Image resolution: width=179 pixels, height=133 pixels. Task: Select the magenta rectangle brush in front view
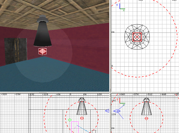[x=75, y=127]
